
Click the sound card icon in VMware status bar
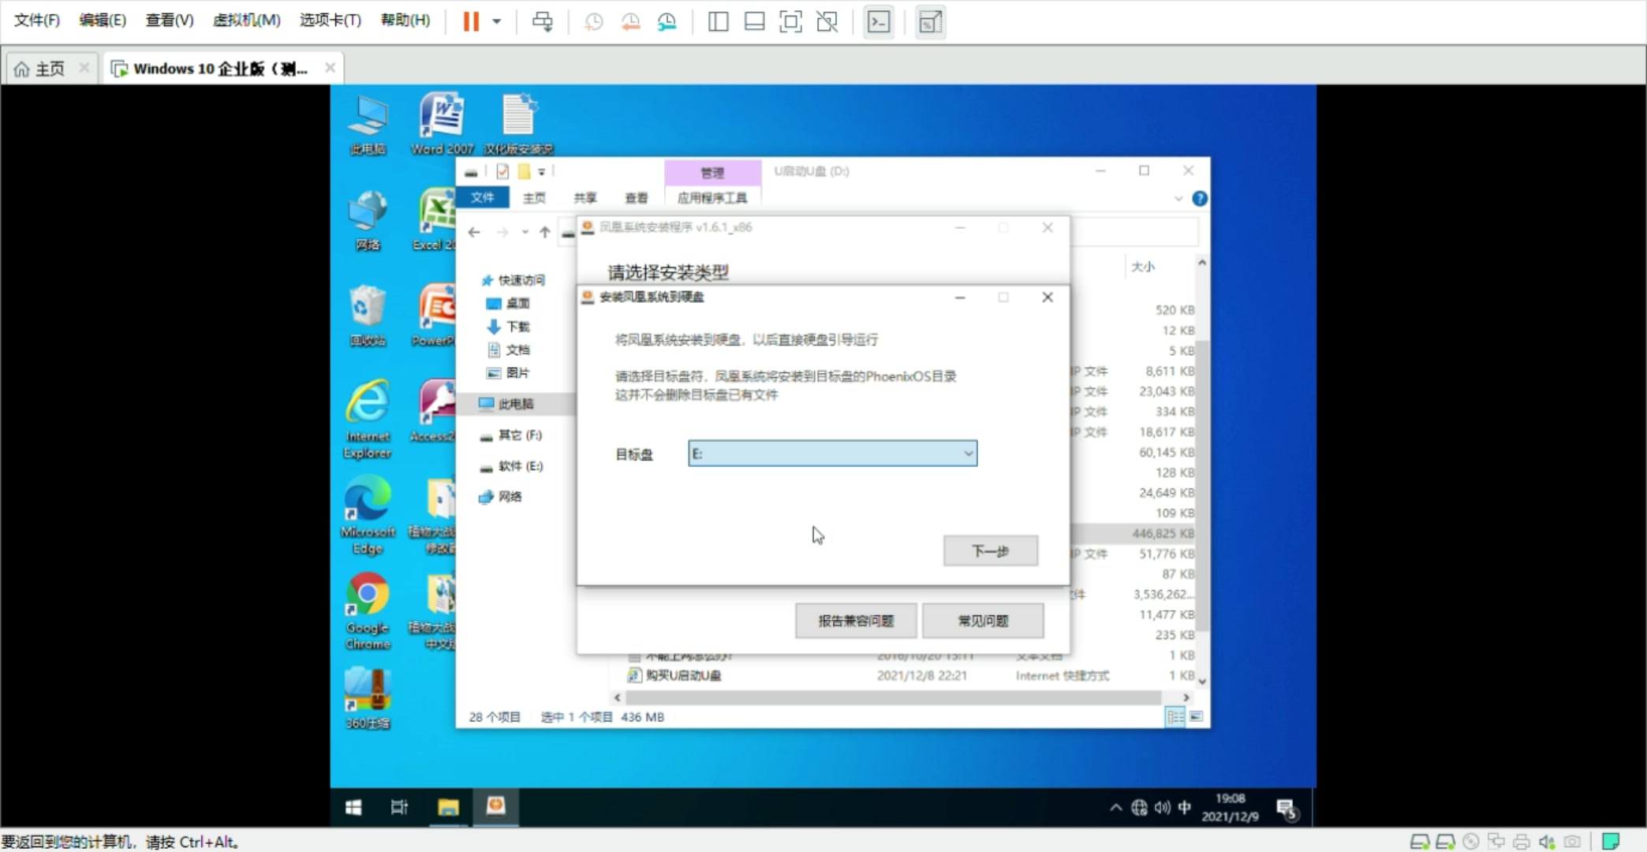point(1547,842)
